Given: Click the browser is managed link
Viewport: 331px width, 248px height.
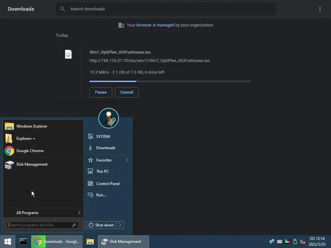Looking at the screenshot, I should pos(155,25).
